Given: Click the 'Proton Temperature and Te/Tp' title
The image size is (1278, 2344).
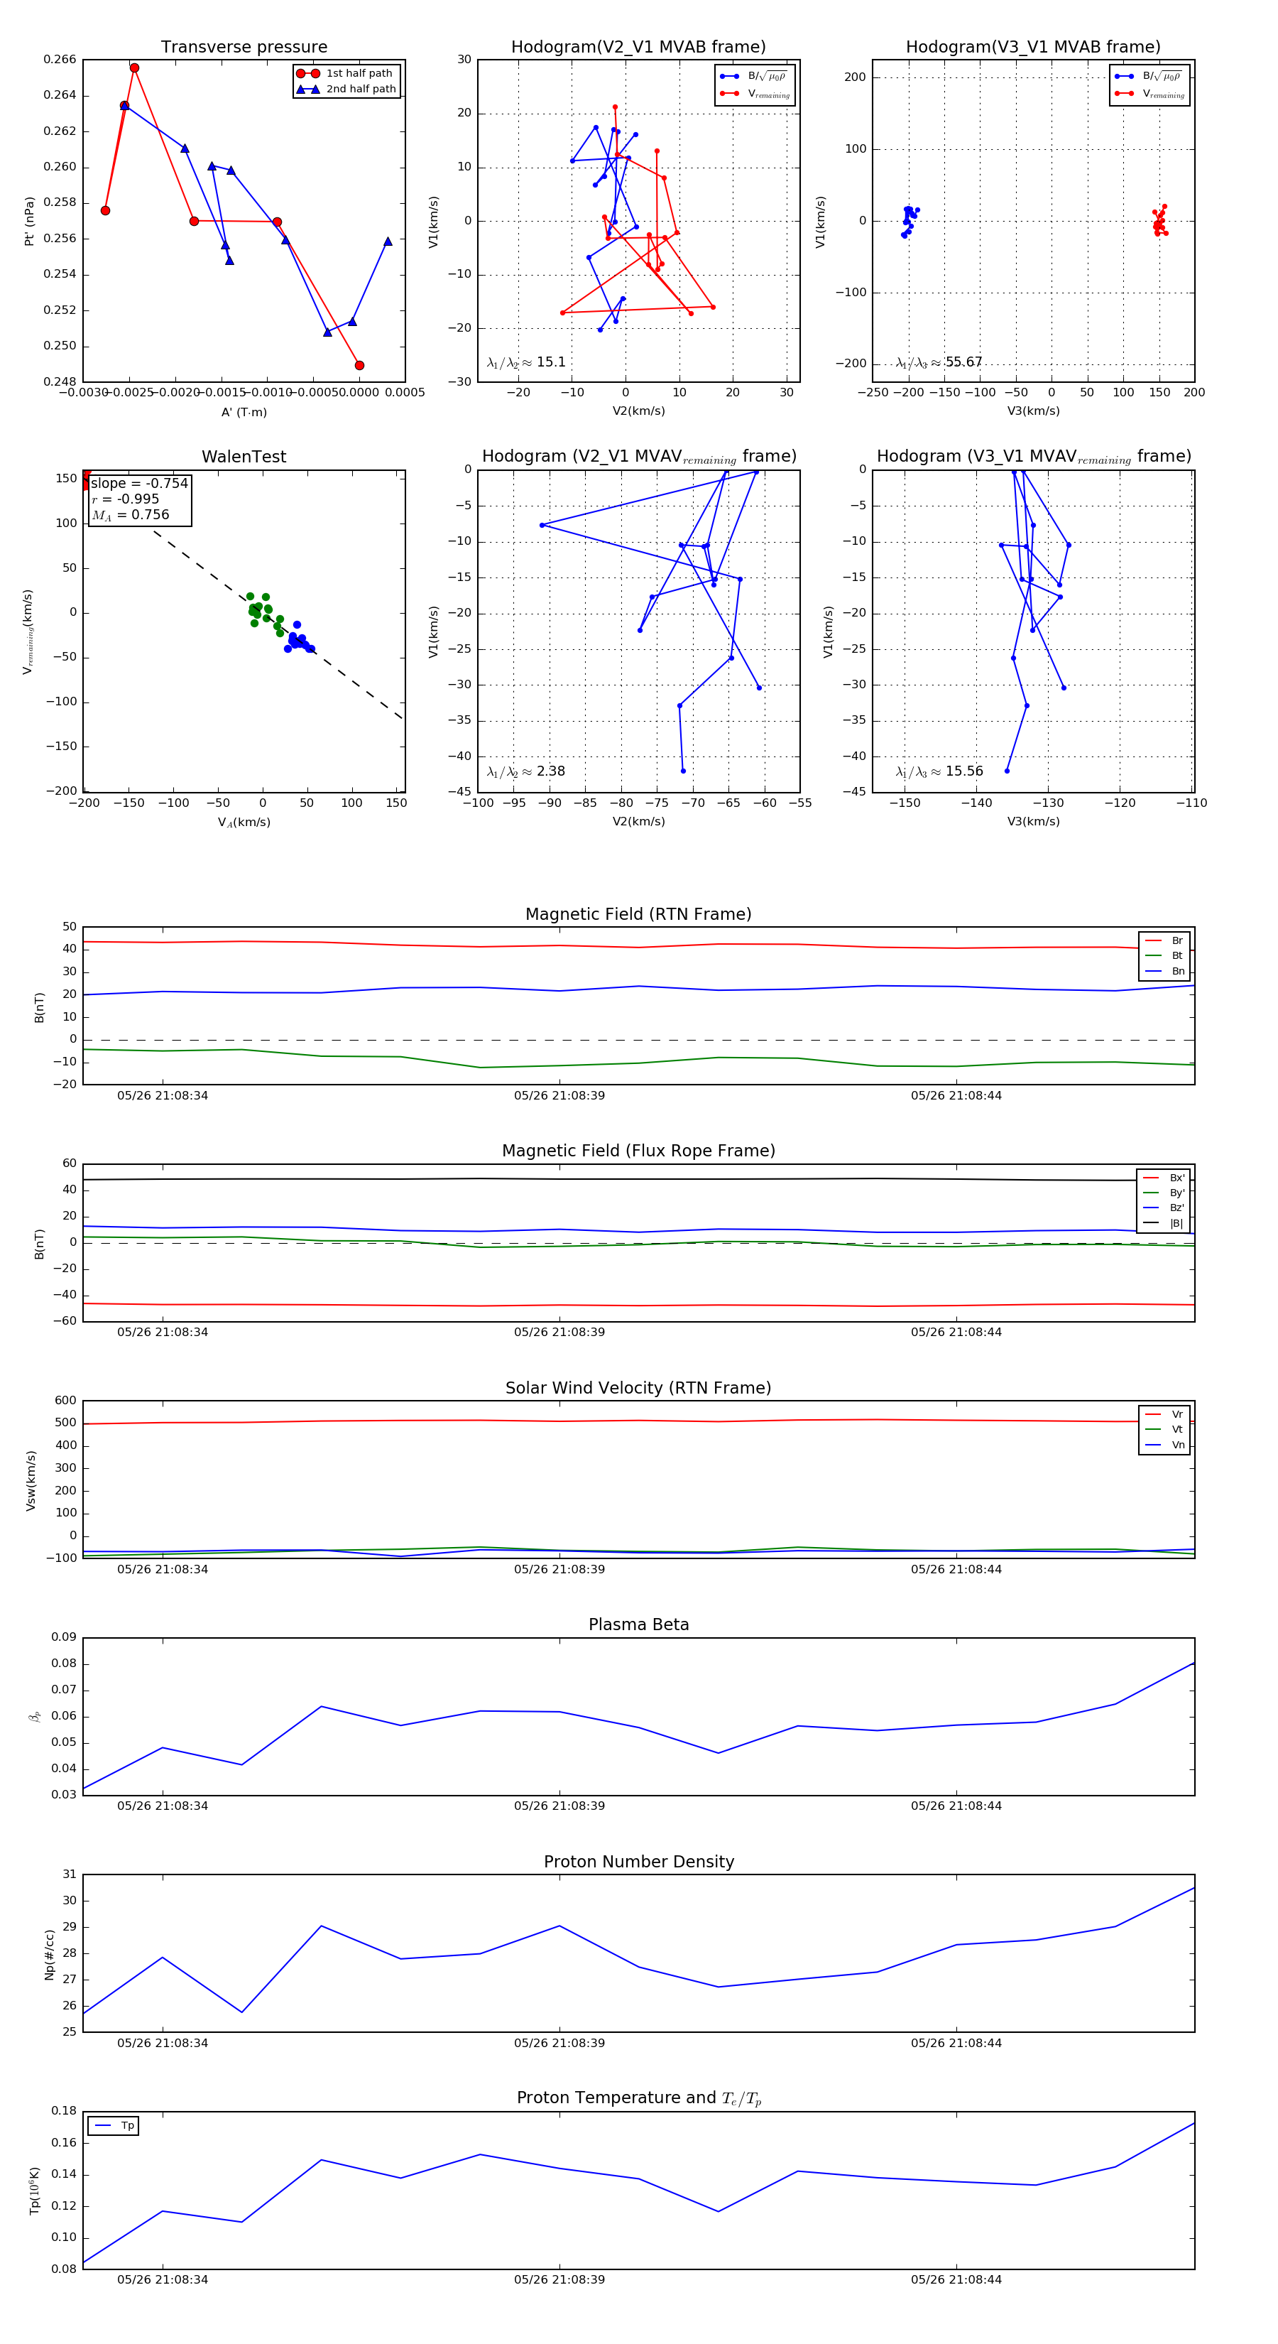Looking at the screenshot, I should 638,2098.
